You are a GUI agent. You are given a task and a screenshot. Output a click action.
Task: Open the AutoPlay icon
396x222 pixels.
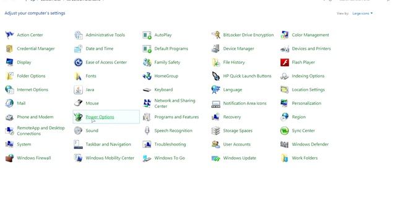tap(147, 35)
